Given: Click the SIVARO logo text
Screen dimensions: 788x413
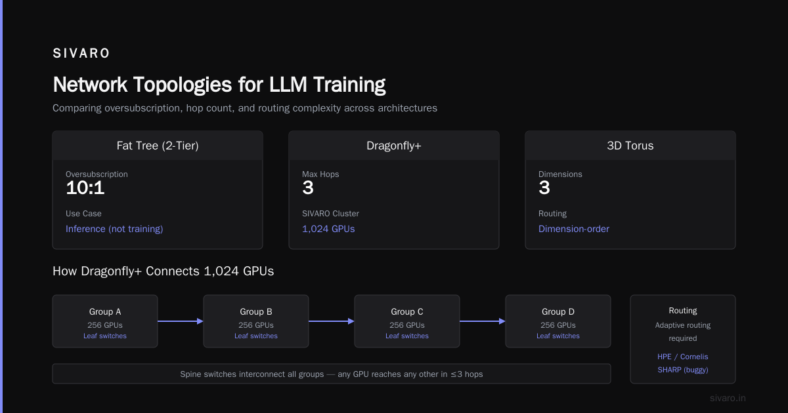Looking at the screenshot, I should click(x=81, y=54).
